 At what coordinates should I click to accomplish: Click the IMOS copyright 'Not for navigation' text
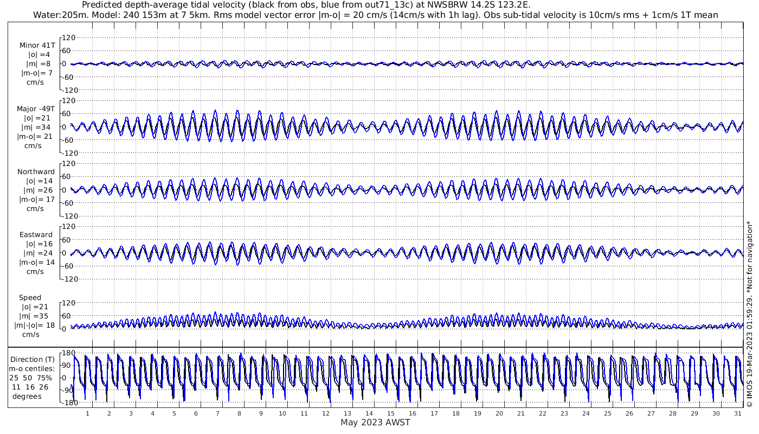[x=750, y=314]
